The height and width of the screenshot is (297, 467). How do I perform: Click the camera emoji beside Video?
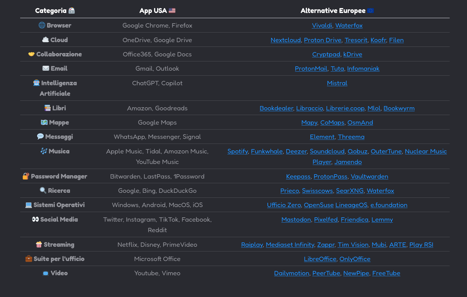pos(46,273)
